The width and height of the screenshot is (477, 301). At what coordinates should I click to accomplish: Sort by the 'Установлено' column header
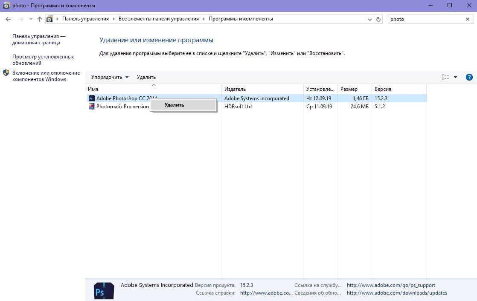click(x=320, y=89)
